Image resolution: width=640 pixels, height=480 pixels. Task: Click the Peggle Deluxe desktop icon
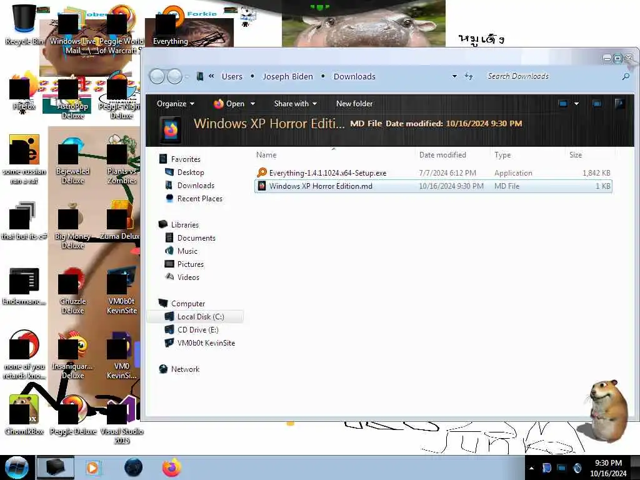(x=72, y=415)
